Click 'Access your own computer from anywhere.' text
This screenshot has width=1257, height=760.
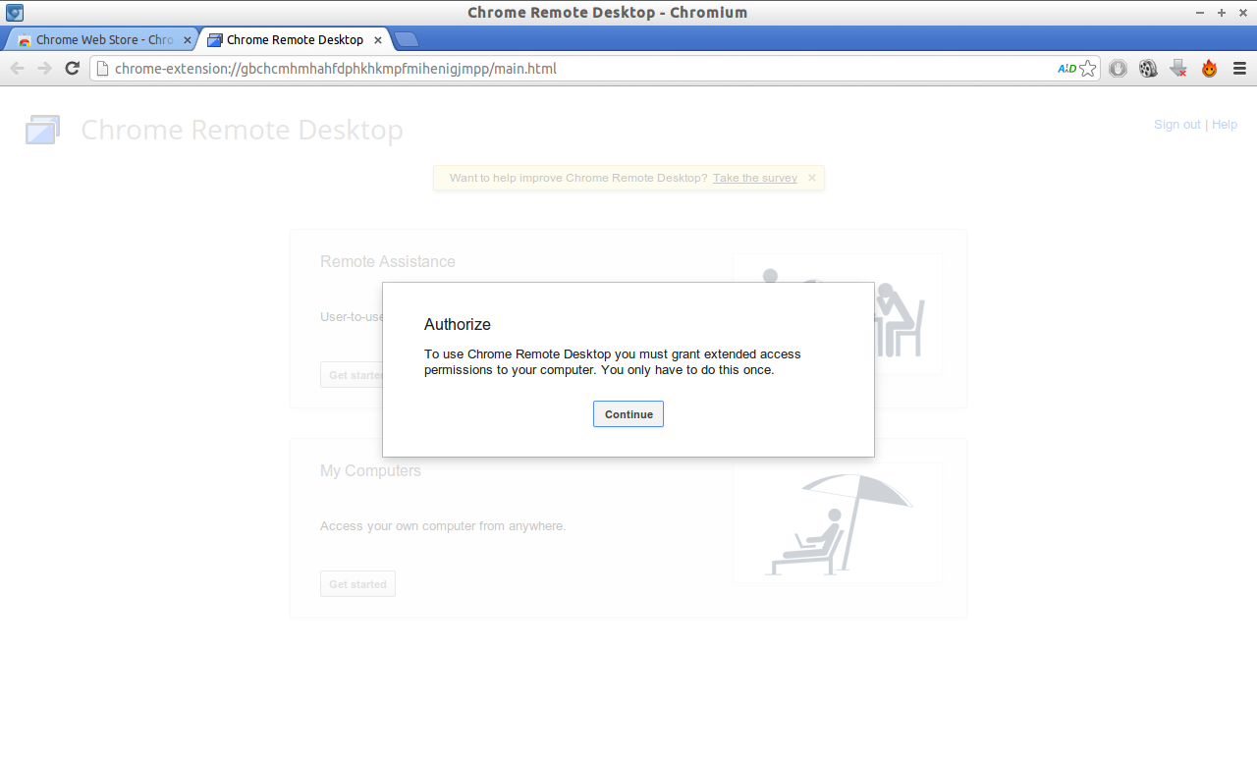tap(443, 526)
